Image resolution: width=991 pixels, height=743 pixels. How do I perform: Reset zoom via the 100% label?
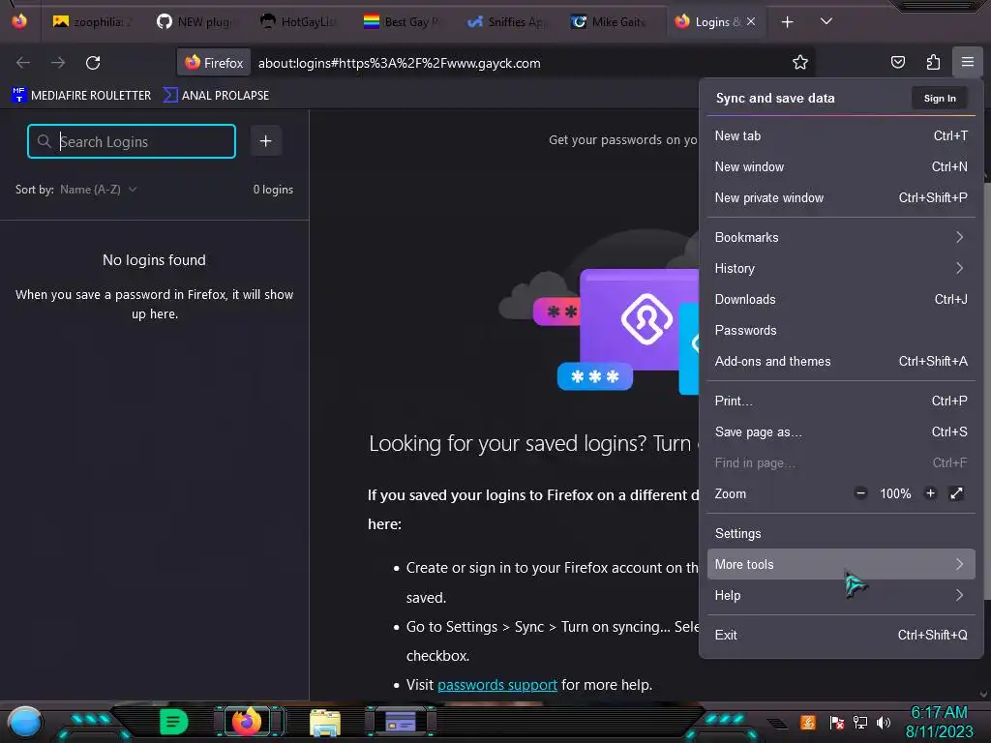[x=895, y=493]
